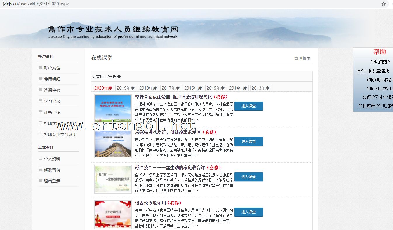
Task: Open the 费用明细 sidebar link
Action: click(x=52, y=79)
